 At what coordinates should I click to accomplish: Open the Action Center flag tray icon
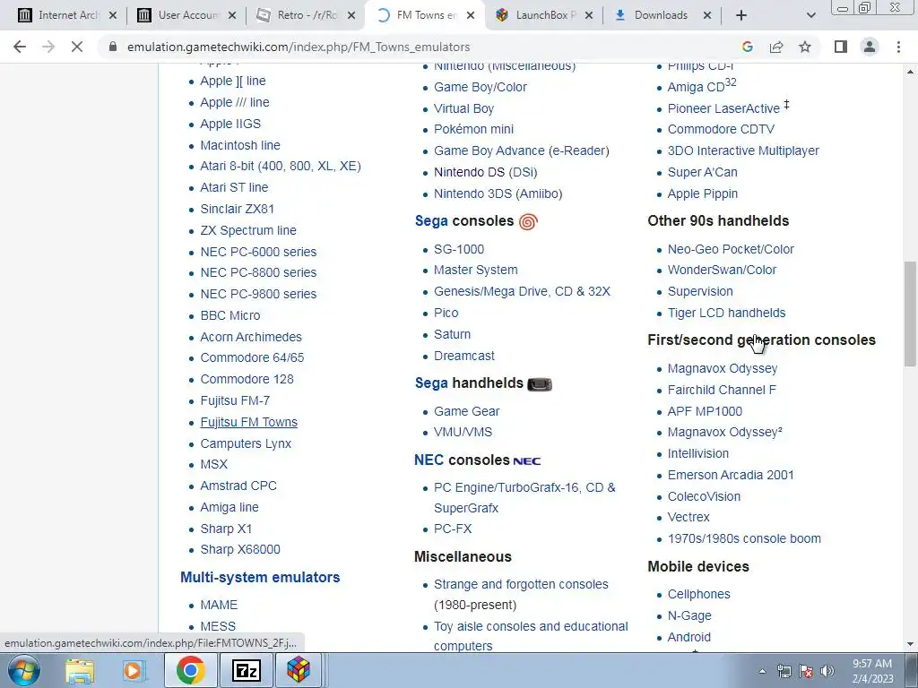tap(806, 671)
